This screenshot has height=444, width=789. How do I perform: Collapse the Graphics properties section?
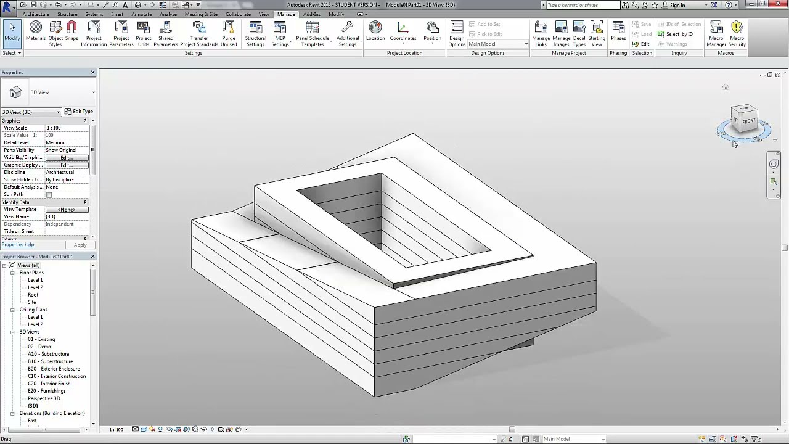click(85, 121)
